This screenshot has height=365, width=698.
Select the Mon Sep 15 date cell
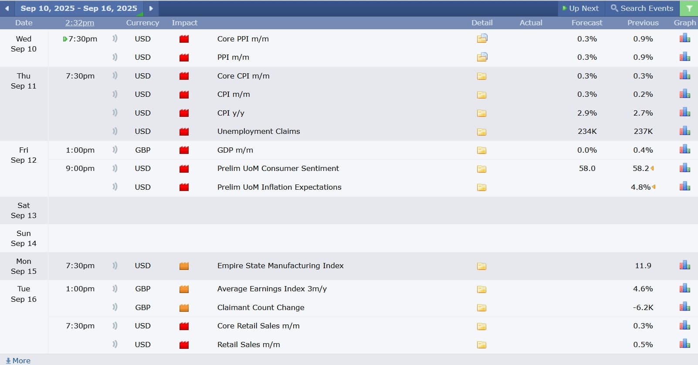pos(24,266)
